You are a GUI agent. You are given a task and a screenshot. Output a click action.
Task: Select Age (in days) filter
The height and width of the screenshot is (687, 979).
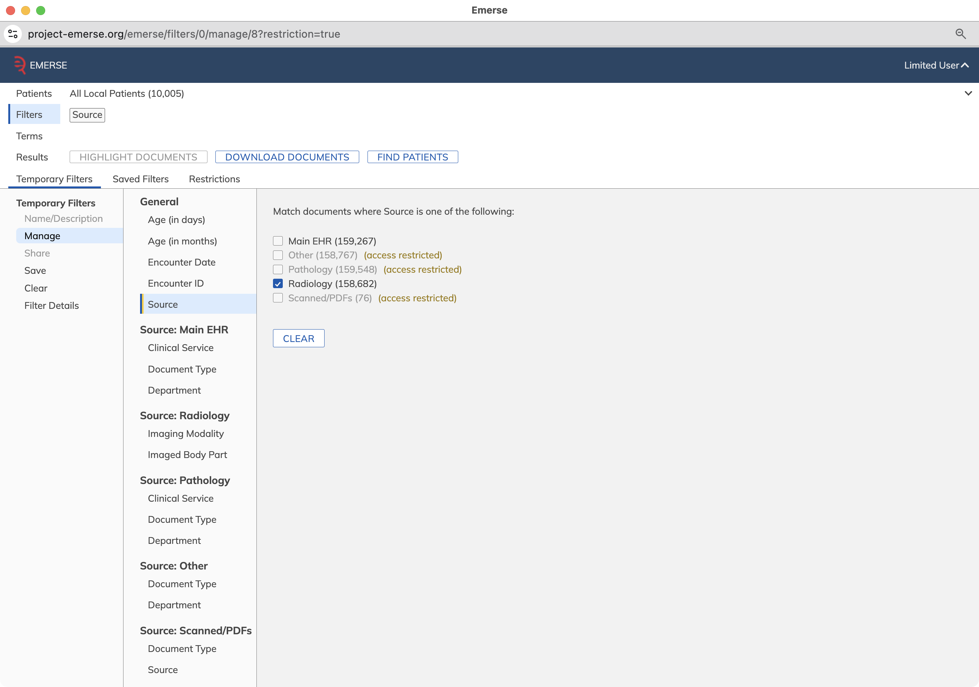click(177, 220)
